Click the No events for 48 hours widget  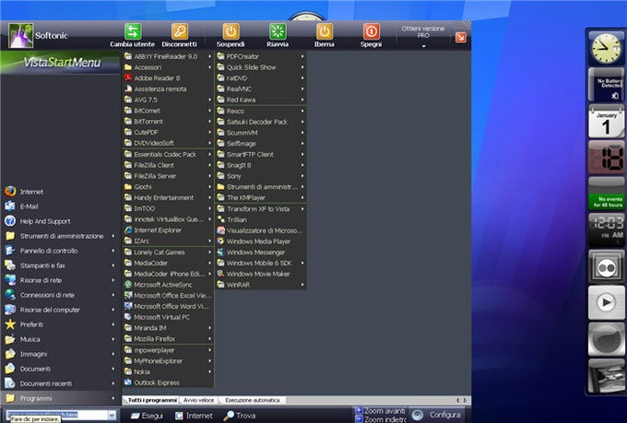coord(606,194)
